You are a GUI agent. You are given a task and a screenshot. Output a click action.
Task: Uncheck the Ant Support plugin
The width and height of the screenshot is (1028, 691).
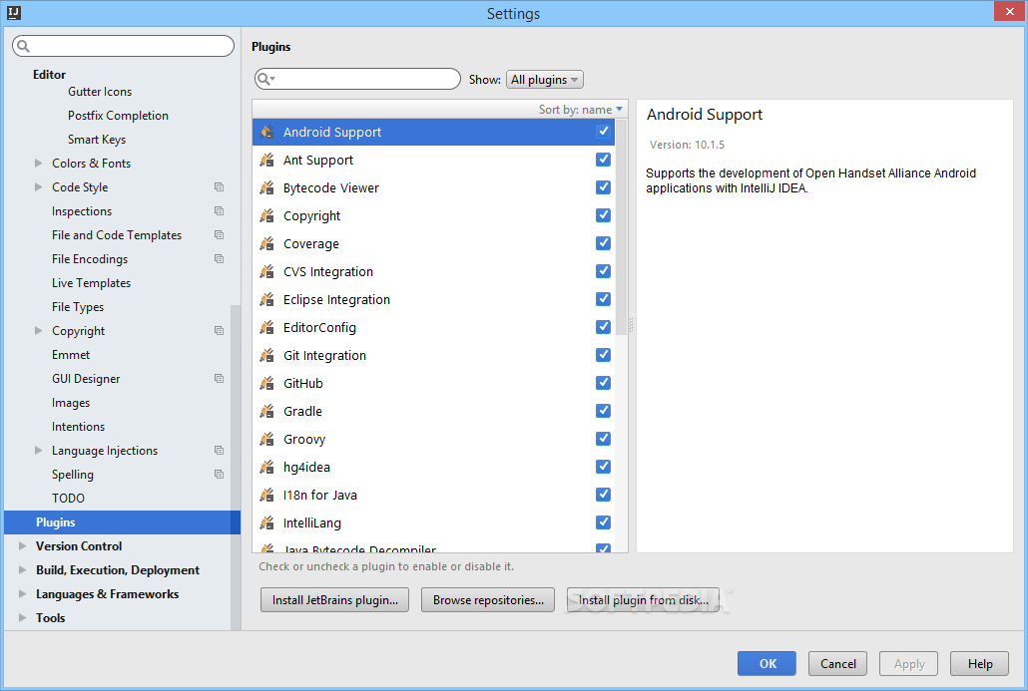click(x=603, y=160)
